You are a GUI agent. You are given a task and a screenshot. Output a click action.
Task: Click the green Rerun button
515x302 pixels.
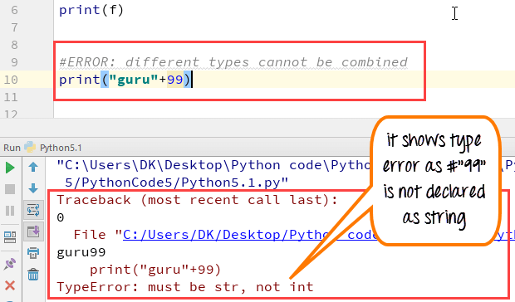pos(10,168)
